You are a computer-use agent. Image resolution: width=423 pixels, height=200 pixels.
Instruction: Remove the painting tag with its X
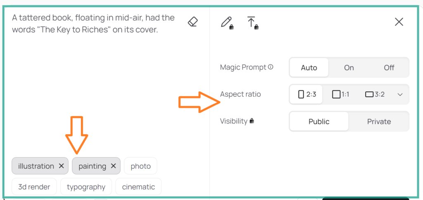pos(113,166)
